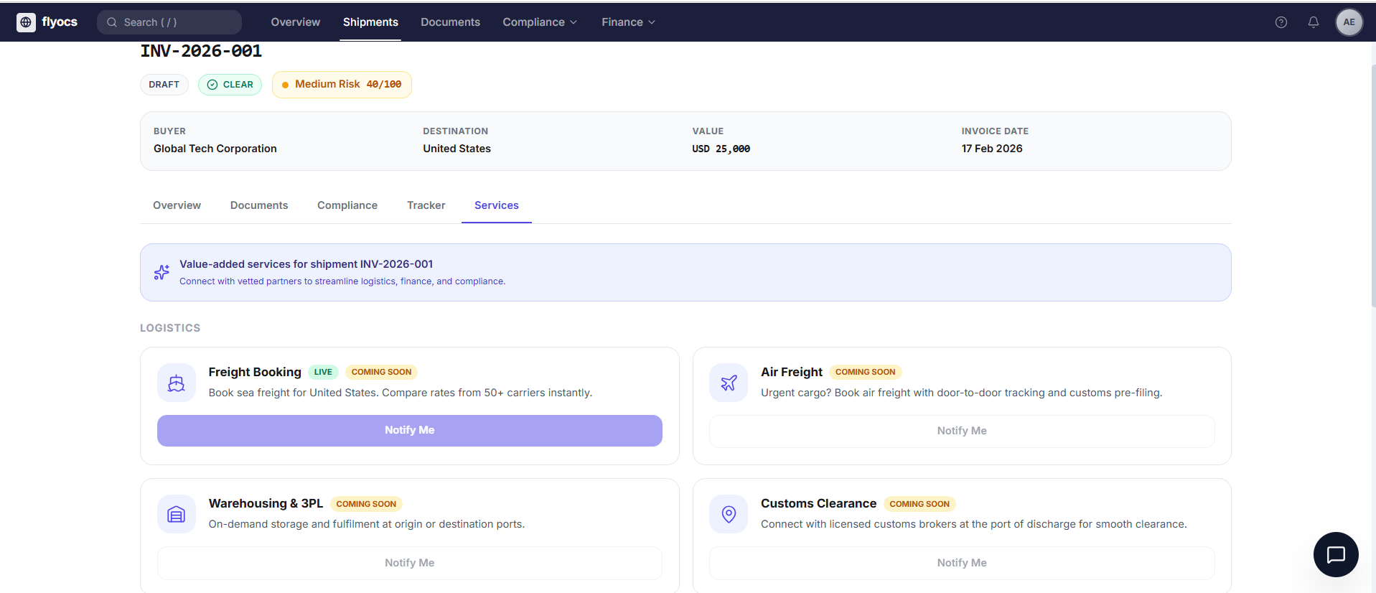Click the Freight Booking ship icon
Viewport: 1376px width, 593px height.
click(177, 383)
